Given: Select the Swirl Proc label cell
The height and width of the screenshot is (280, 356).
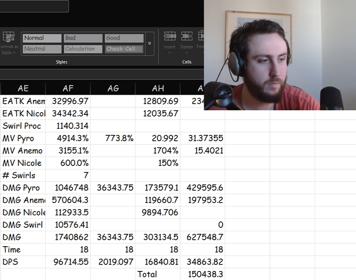Looking at the screenshot, I should coord(23,126).
